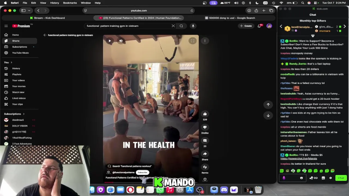Screen dimensions: 349x196
Task: Open Safari sidebar dropdown arrow
Action: [x=29, y=11]
